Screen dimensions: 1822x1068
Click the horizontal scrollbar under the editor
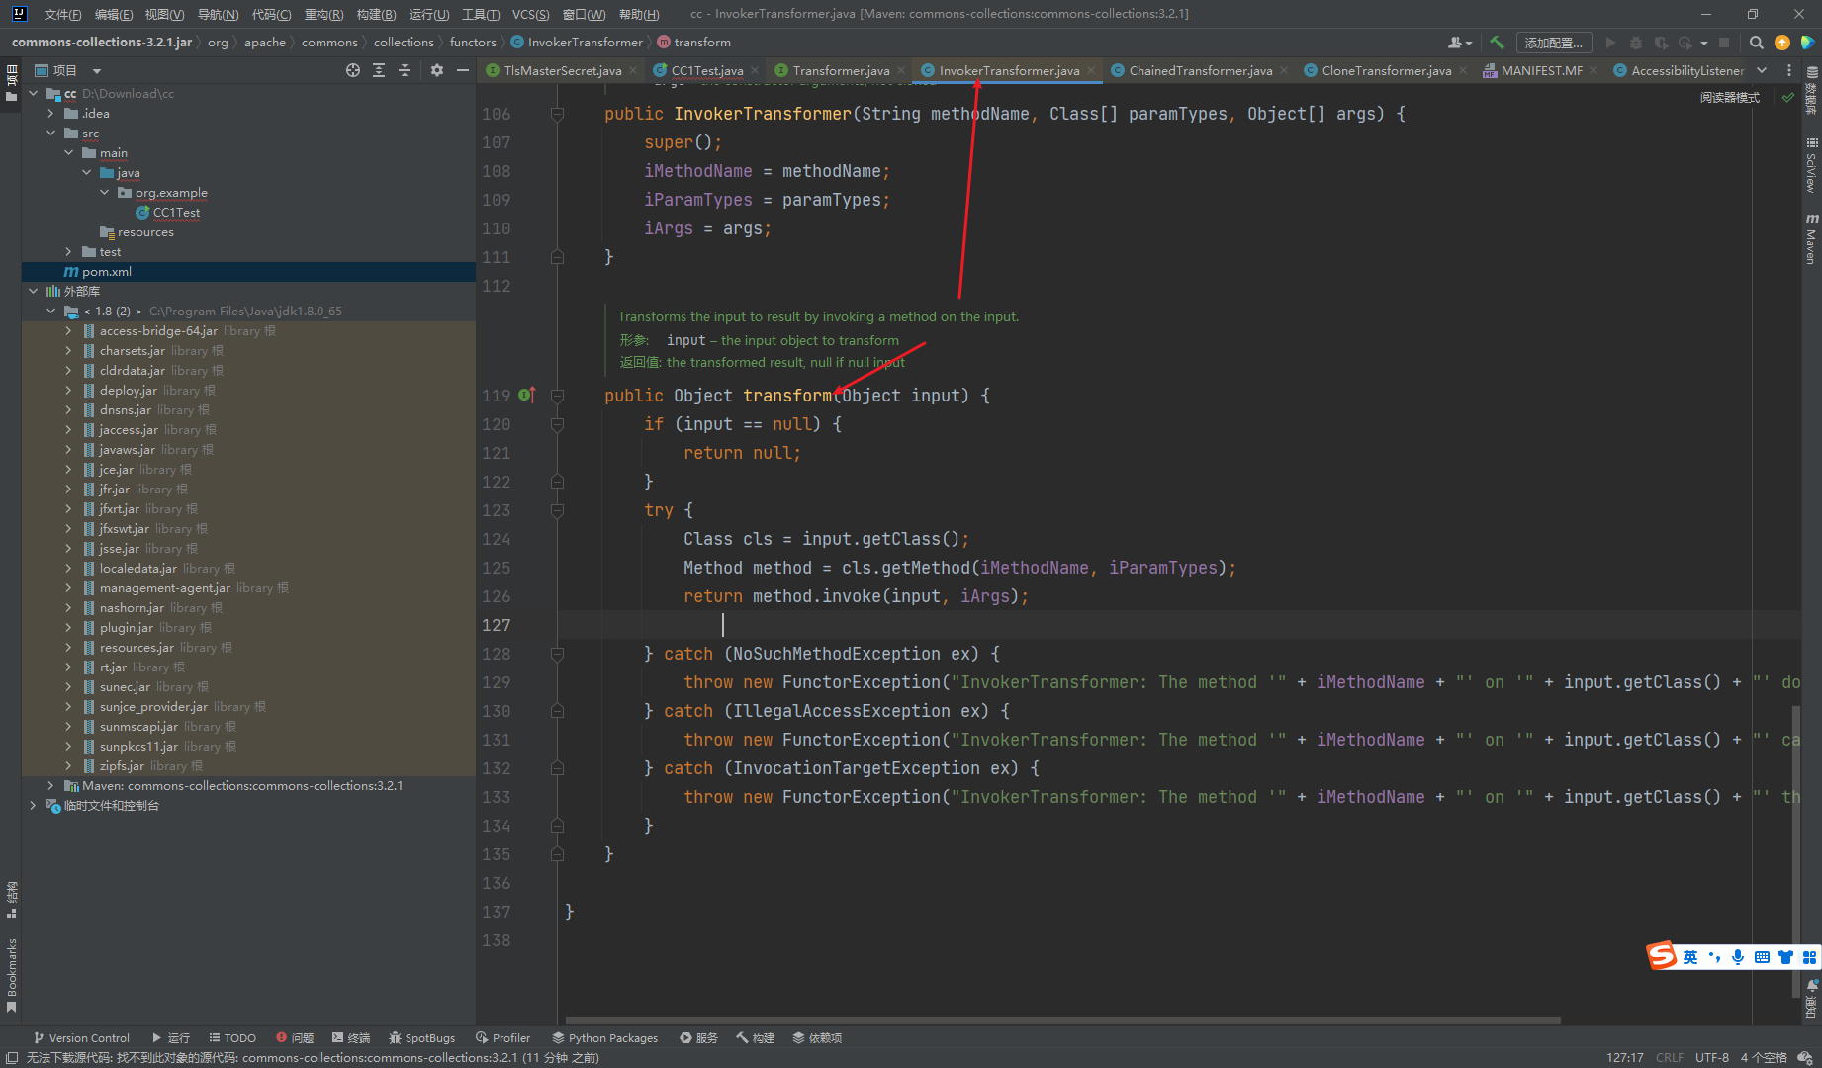(x=1062, y=1020)
